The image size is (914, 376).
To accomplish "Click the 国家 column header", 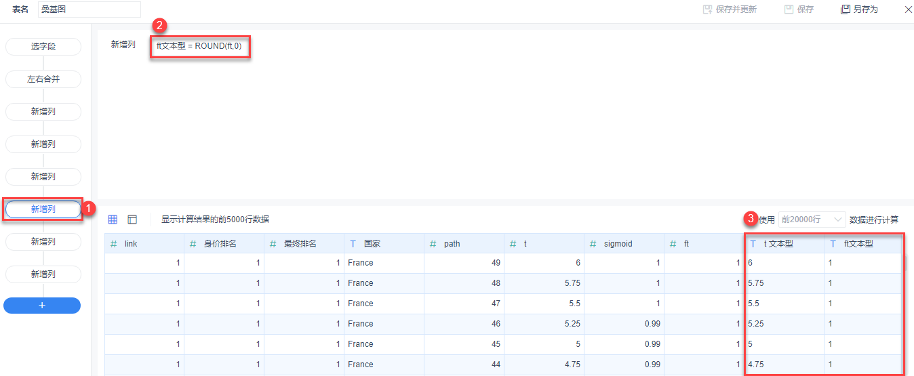I will click(x=384, y=243).
